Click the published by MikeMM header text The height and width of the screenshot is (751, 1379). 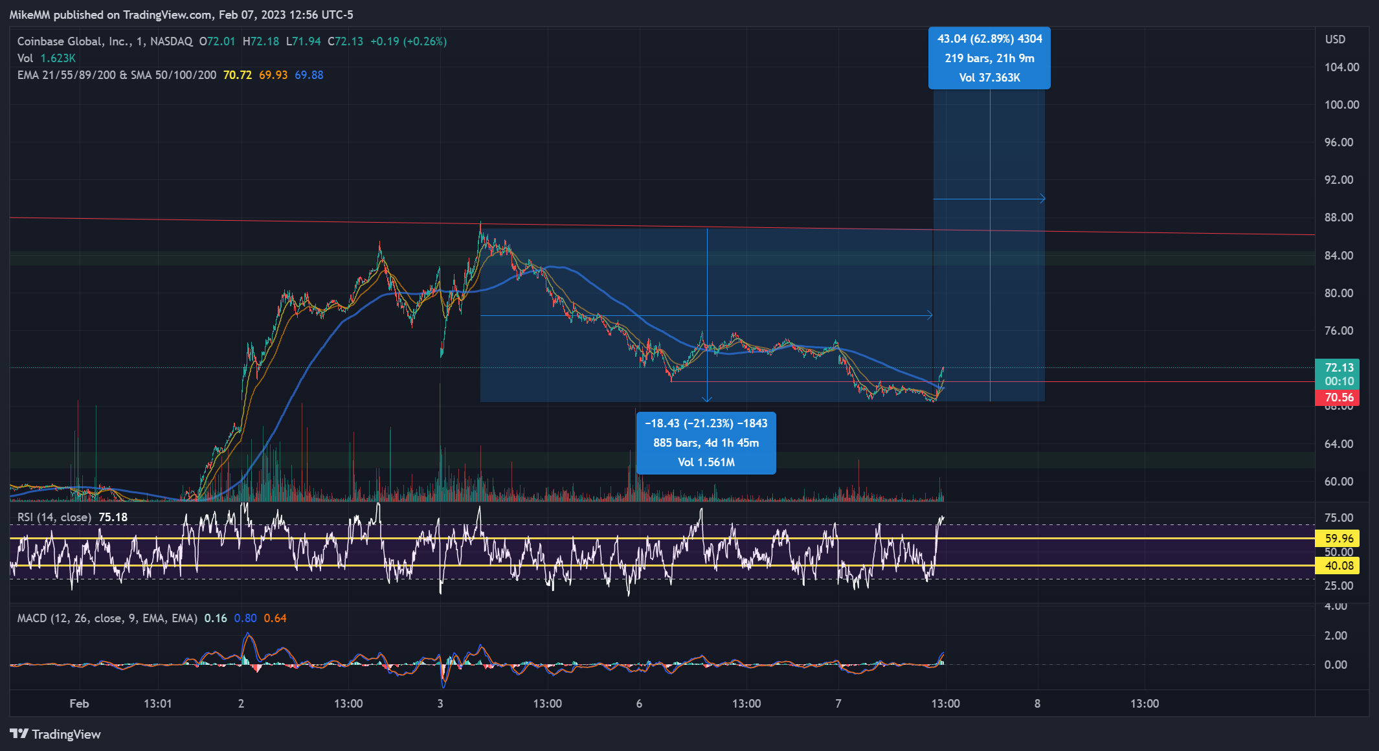tap(181, 14)
